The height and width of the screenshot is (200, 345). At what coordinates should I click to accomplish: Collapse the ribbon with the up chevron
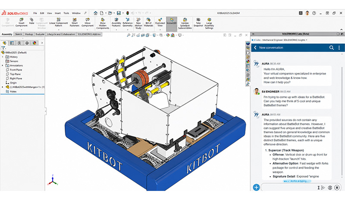[x=341, y=29]
